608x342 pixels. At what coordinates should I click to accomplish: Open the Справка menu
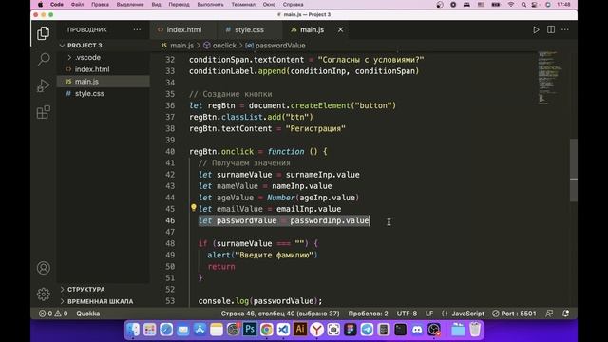(x=293, y=5)
